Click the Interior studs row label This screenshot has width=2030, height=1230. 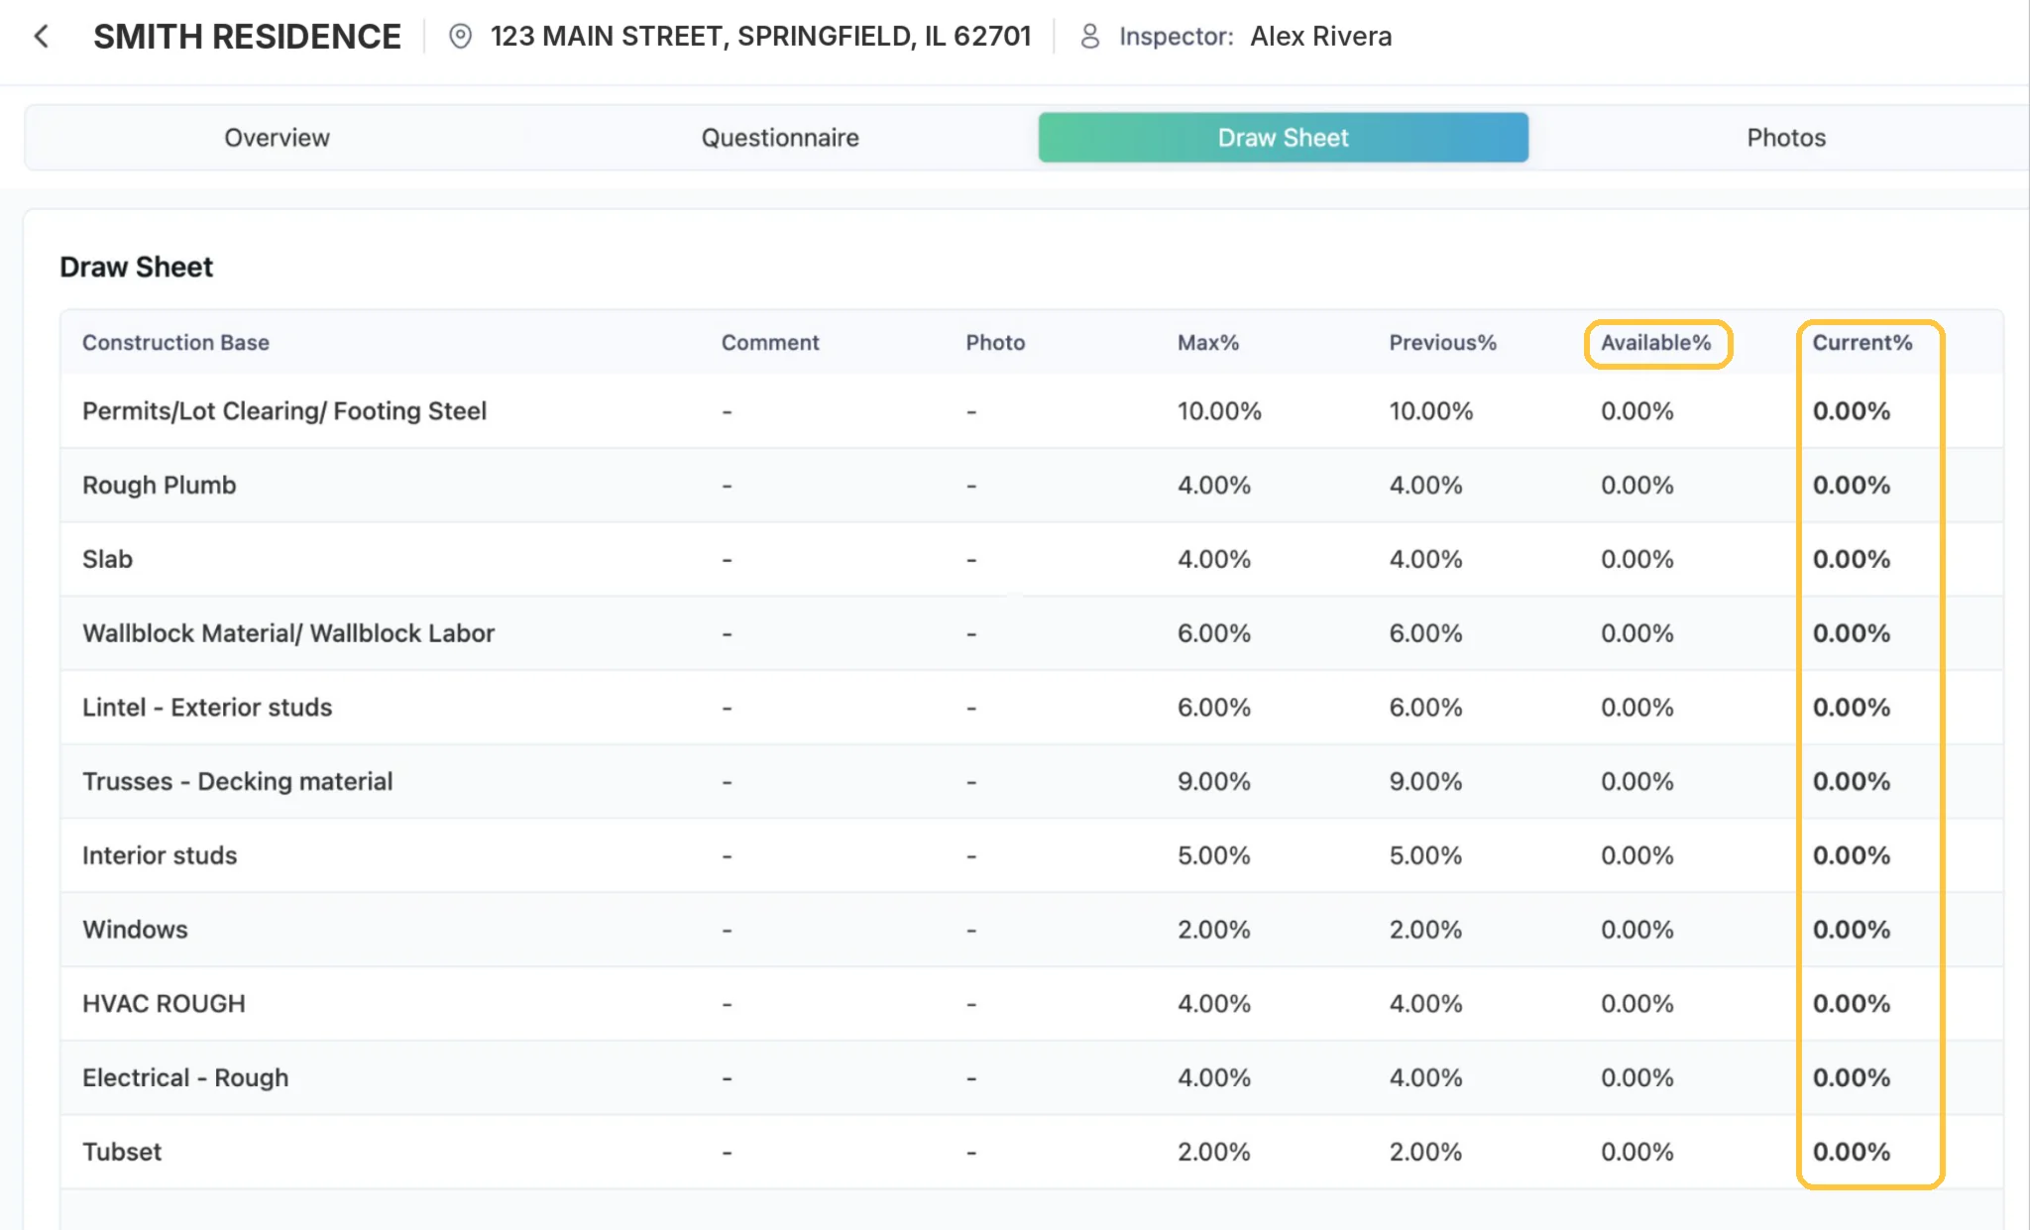(160, 855)
